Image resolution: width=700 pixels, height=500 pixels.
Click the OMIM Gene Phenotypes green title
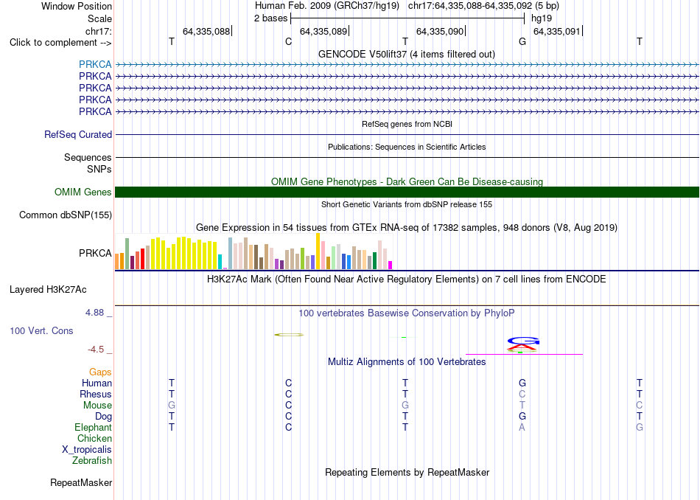(x=407, y=181)
